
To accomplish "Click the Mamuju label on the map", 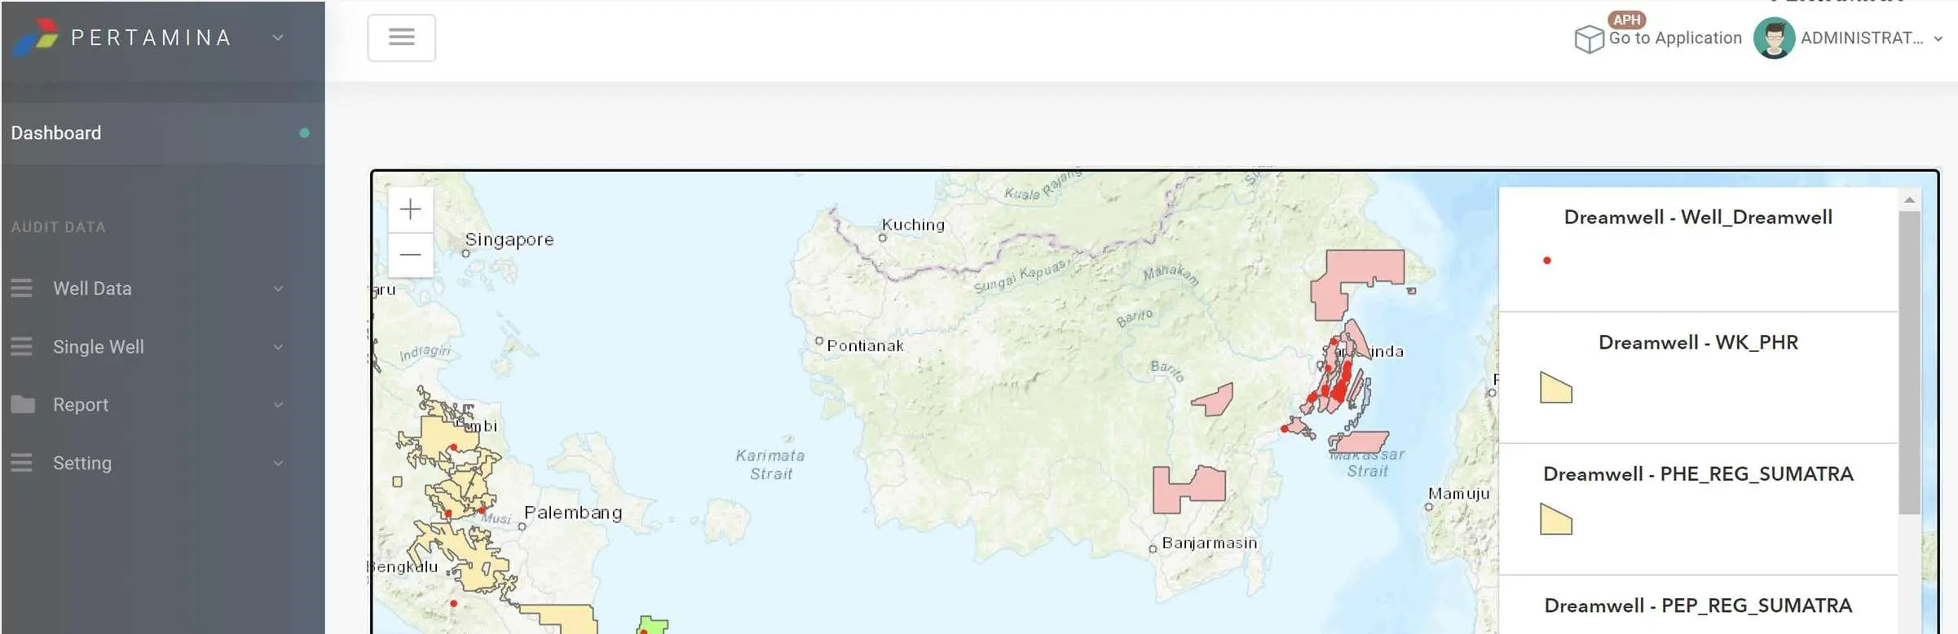I will click(x=1459, y=494).
